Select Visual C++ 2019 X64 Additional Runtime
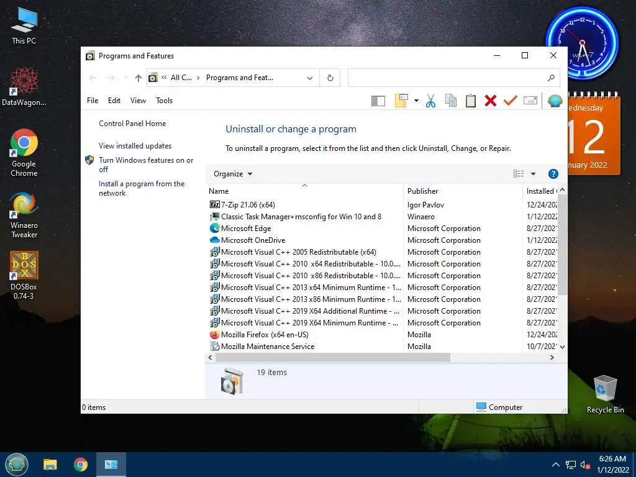The height and width of the screenshot is (477, 636). 304,311
